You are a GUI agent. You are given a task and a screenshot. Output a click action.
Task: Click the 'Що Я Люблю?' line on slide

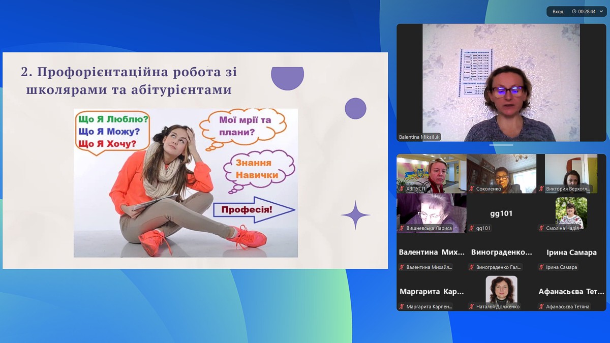pyautogui.click(x=113, y=119)
